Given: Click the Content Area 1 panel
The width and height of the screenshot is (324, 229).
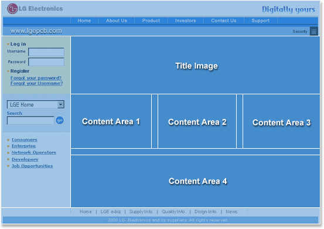Looking at the screenshot, I should pos(111,121).
